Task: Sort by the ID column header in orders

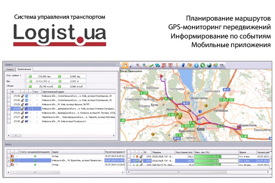Action: [x=16, y=91]
